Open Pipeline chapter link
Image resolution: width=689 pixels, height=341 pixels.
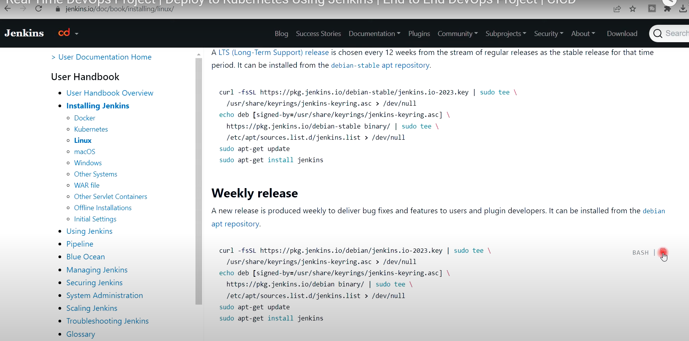(x=80, y=244)
